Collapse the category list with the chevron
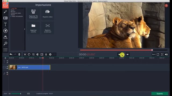This screenshot has width=172, height=96. coord(25,29)
